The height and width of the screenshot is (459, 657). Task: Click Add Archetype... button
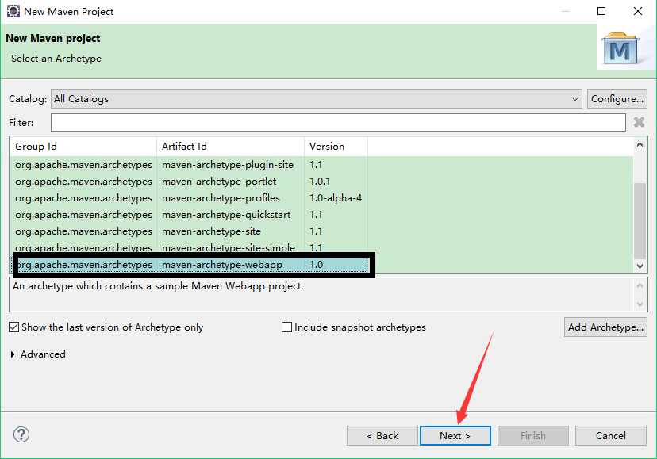pyautogui.click(x=605, y=327)
